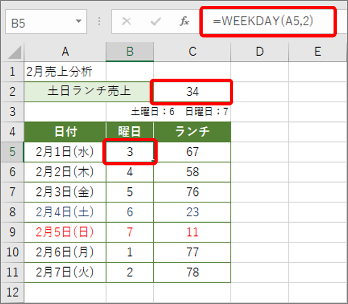Select row 7 header
The image size is (348, 304).
point(12,192)
